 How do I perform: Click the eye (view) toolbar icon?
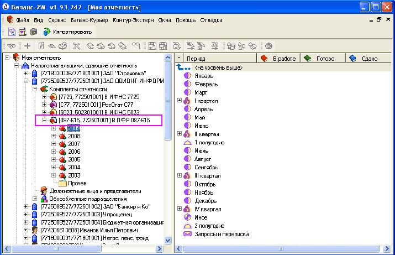click(x=52, y=46)
